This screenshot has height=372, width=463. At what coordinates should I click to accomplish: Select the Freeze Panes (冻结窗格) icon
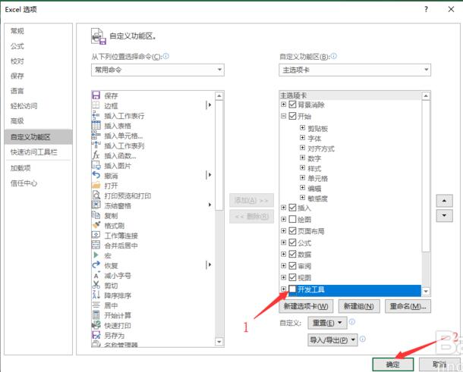(96, 205)
